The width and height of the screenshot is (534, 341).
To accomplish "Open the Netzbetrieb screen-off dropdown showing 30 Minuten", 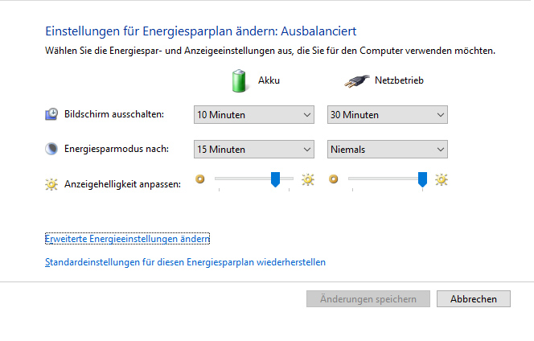I will pyautogui.click(x=387, y=115).
